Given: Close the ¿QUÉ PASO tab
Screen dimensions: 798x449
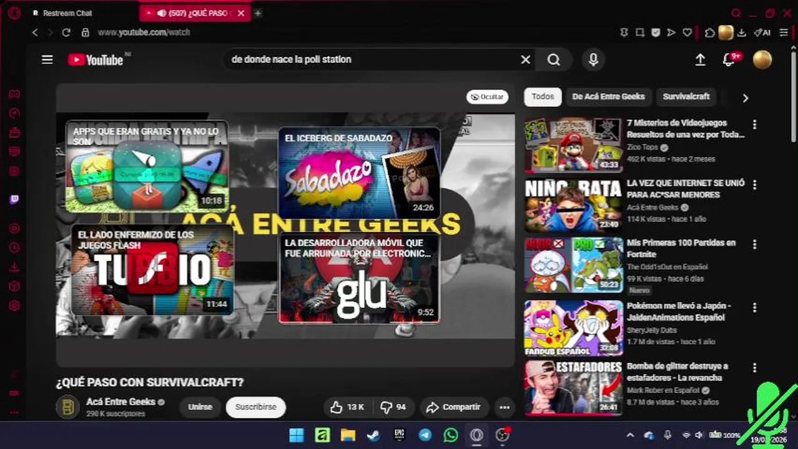Looking at the screenshot, I should [x=241, y=13].
